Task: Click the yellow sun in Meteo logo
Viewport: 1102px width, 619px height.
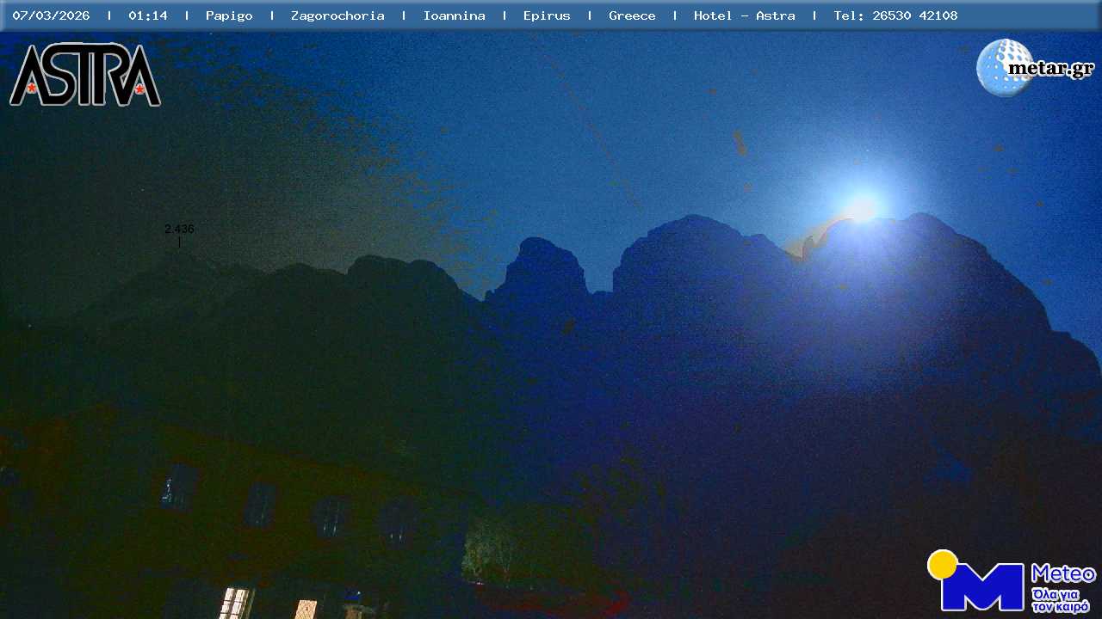Action: [x=943, y=565]
